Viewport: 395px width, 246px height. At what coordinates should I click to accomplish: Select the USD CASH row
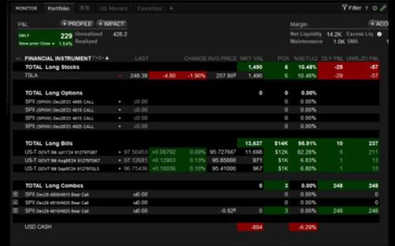click(x=38, y=227)
